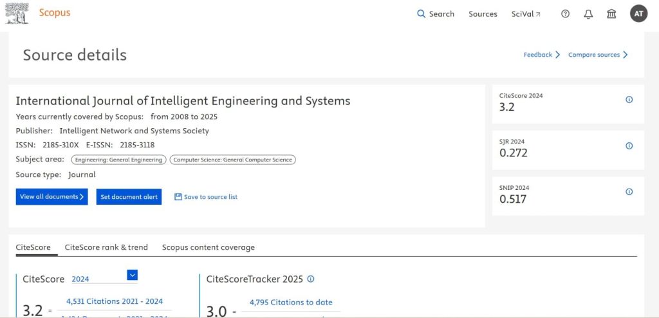
Task: Click the Intelligent Network and Systems Society publisher
Action: pos(134,131)
